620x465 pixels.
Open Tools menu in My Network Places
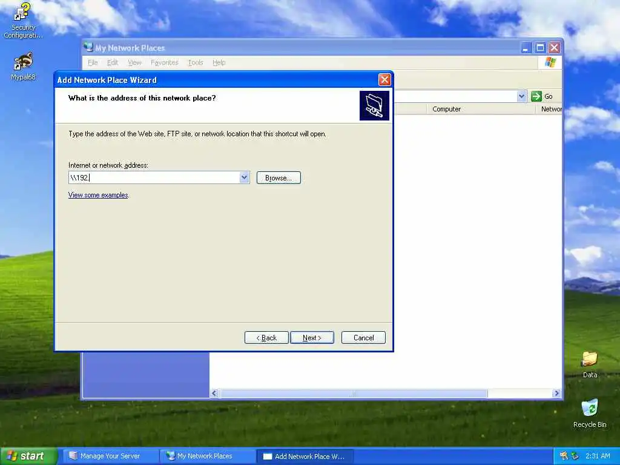pyautogui.click(x=196, y=62)
